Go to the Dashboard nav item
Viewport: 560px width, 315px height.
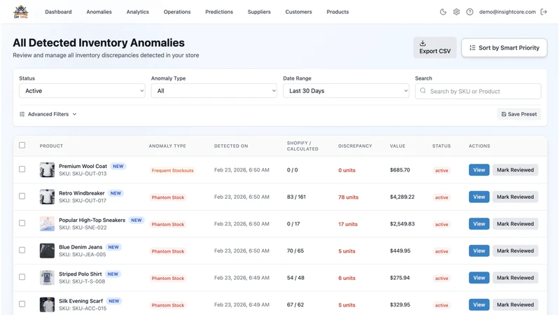point(58,12)
